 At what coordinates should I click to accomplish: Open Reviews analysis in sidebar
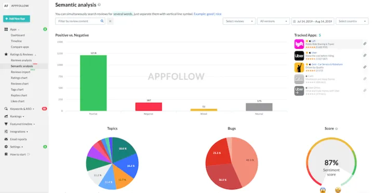(x=21, y=60)
